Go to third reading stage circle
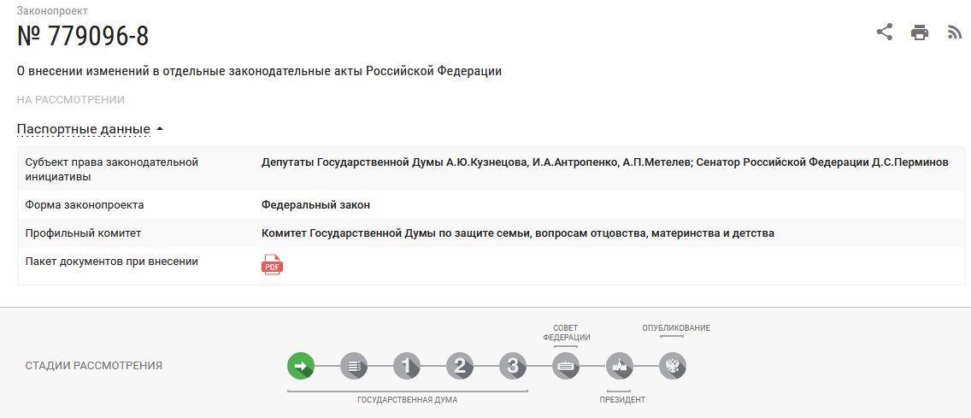 pyautogui.click(x=513, y=367)
